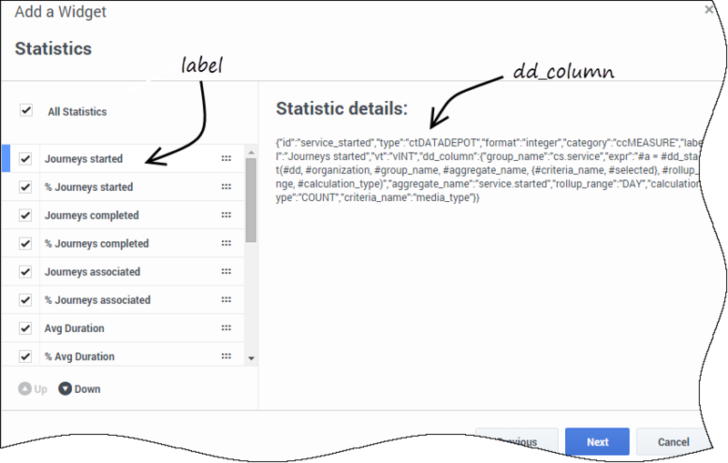Click drag handle for % Journeys started row

[226, 187]
